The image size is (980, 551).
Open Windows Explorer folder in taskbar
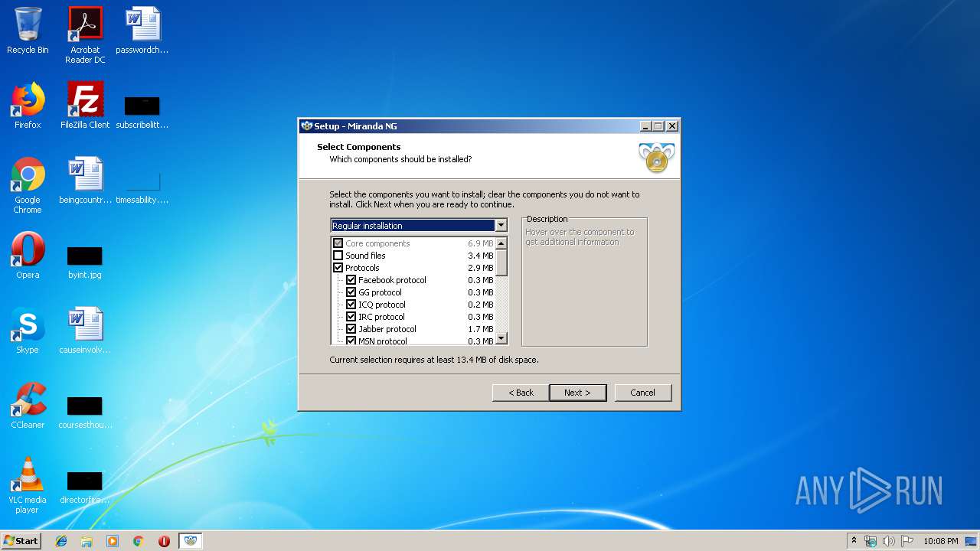(x=87, y=541)
